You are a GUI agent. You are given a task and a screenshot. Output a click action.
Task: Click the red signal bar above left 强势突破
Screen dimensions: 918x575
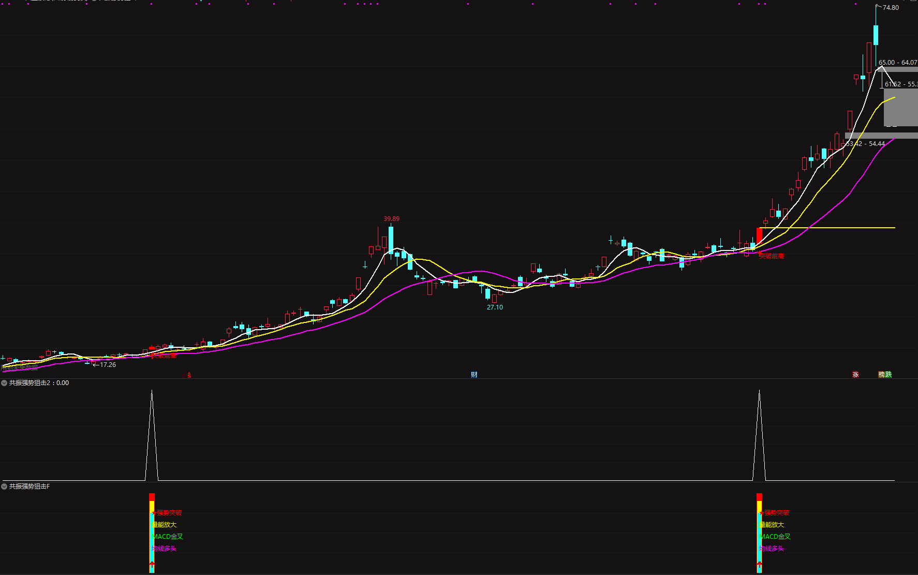pos(152,497)
